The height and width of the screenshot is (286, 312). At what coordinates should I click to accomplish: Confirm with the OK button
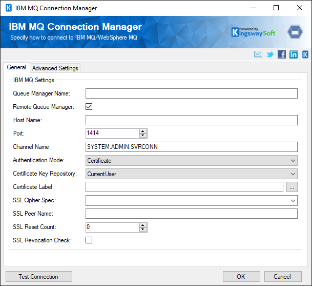241,277
